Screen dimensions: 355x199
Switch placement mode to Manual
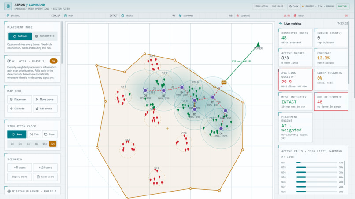coord(20,36)
